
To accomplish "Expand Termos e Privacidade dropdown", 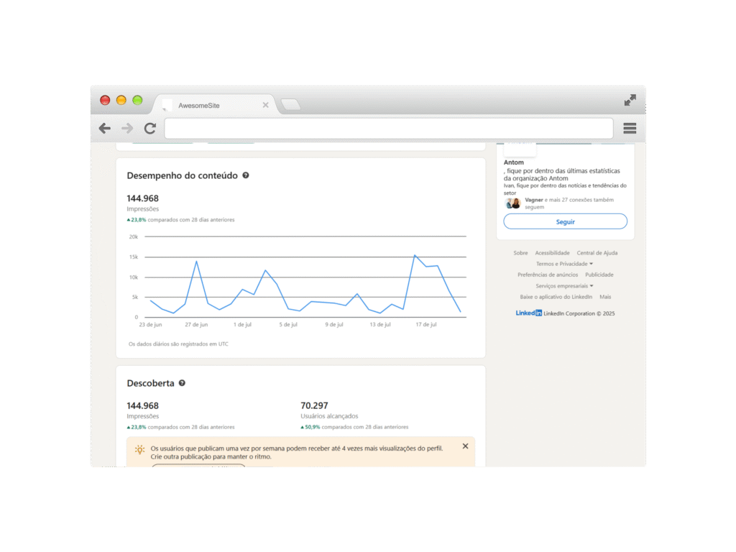I will click(x=565, y=264).
